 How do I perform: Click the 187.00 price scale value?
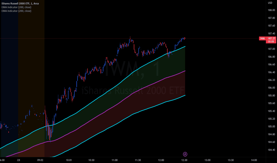click(271, 49)
